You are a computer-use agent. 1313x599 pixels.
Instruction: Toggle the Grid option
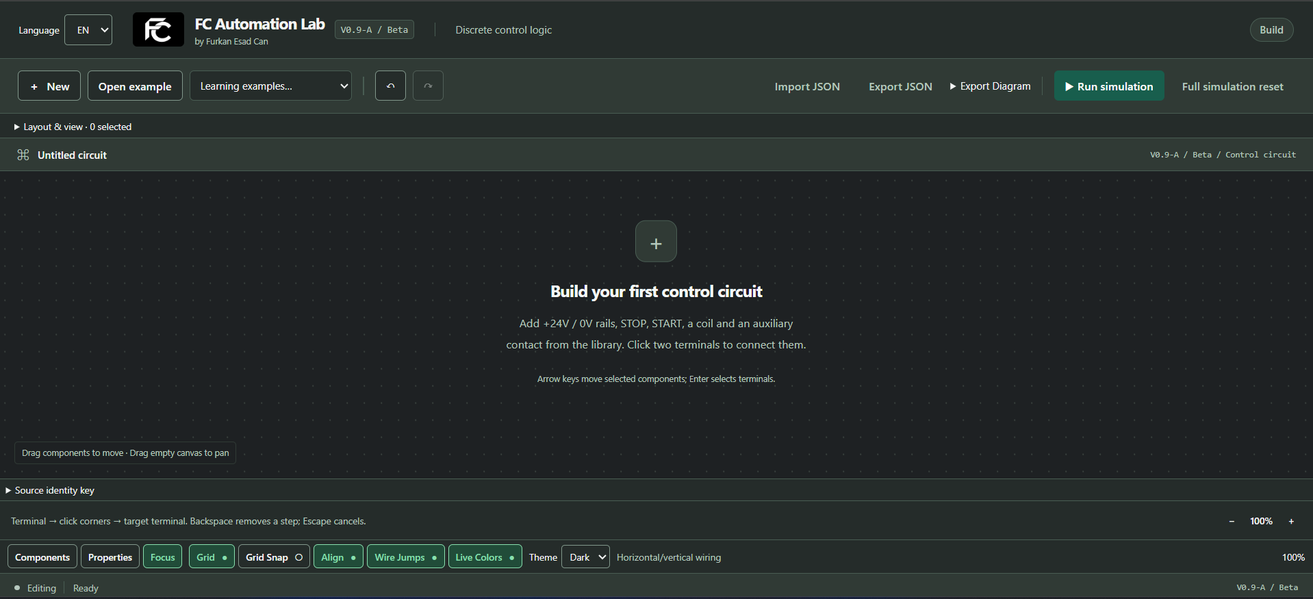[x=212, y=557]
